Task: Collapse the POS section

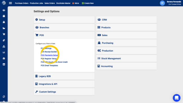Action: click(64, 35)
